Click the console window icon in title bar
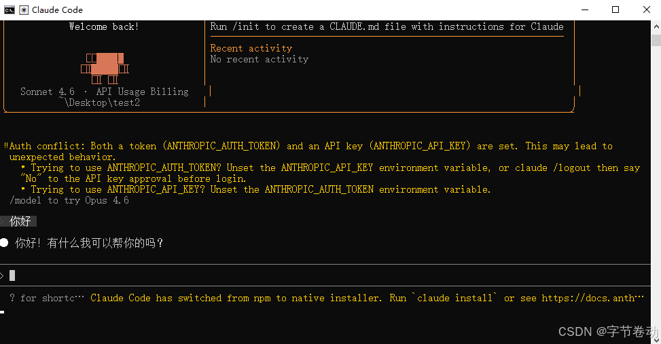This screenshot has height=344, width=661. coord(10,10)
